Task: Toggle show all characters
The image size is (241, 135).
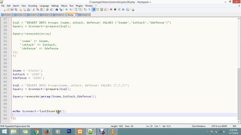Action: (89, 10)
